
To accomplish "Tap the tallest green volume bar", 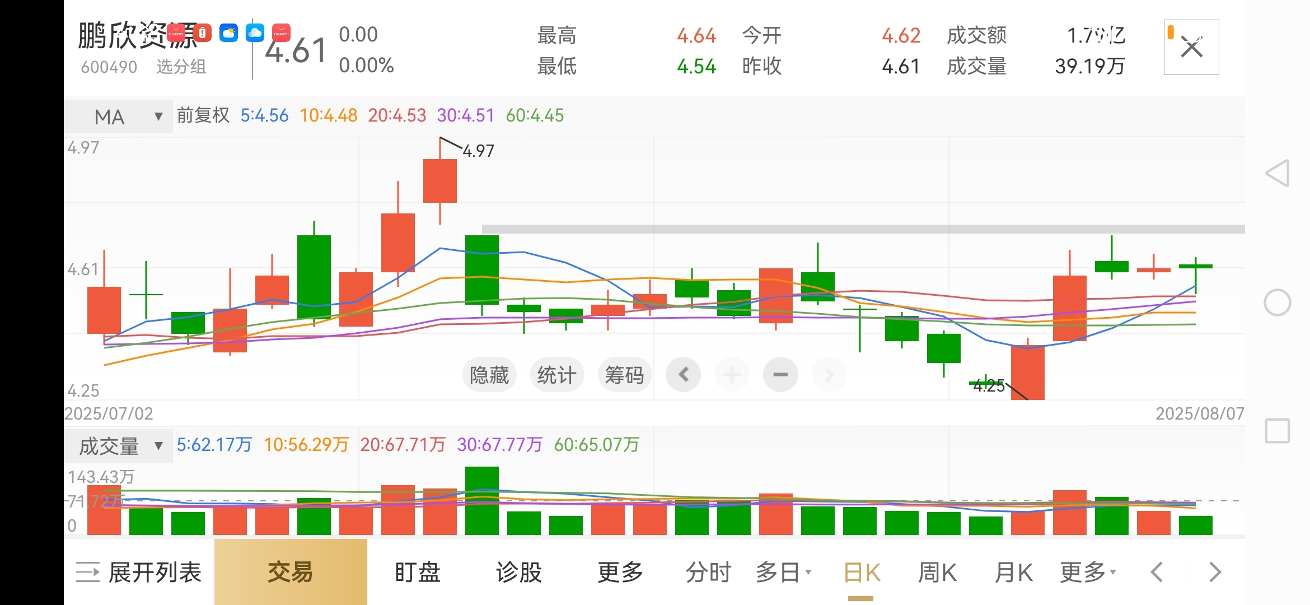I will point(482,500).
